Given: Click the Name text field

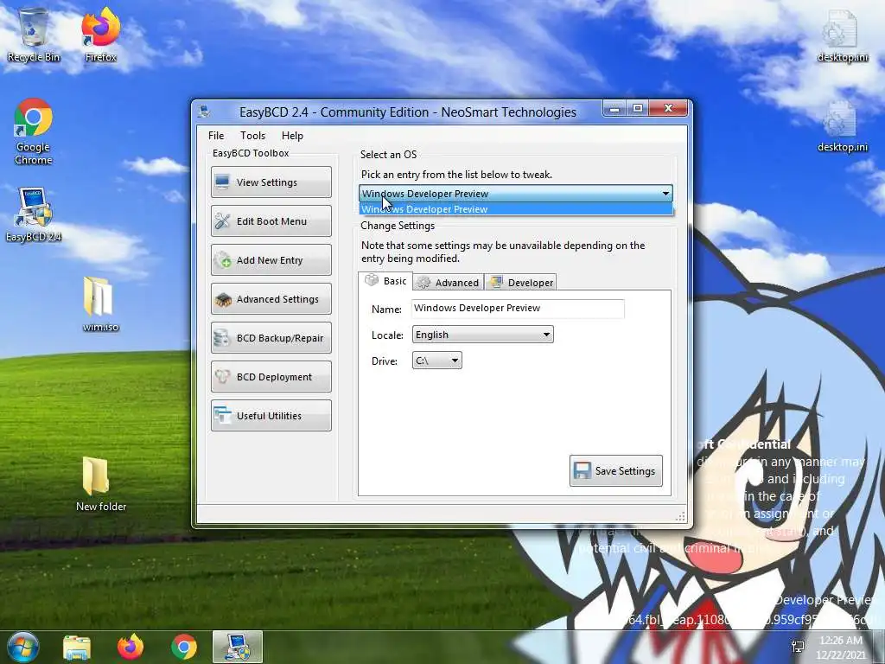Looking at the screenshot, I should point(518,309).
